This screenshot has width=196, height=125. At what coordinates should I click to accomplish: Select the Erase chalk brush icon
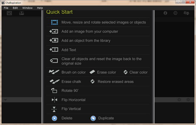(x=54, y=81)
